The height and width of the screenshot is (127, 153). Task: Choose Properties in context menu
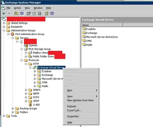81,116
